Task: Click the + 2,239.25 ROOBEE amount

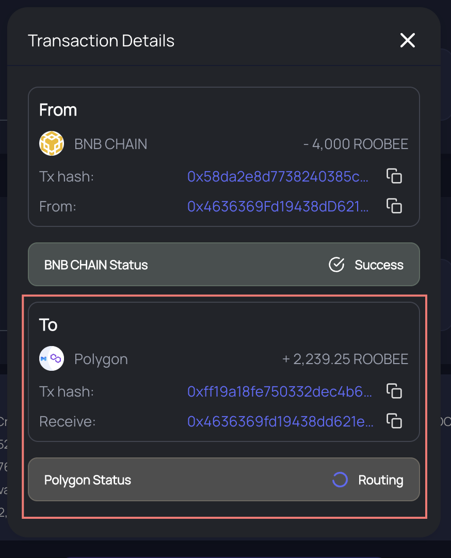Action: (345, 359)
